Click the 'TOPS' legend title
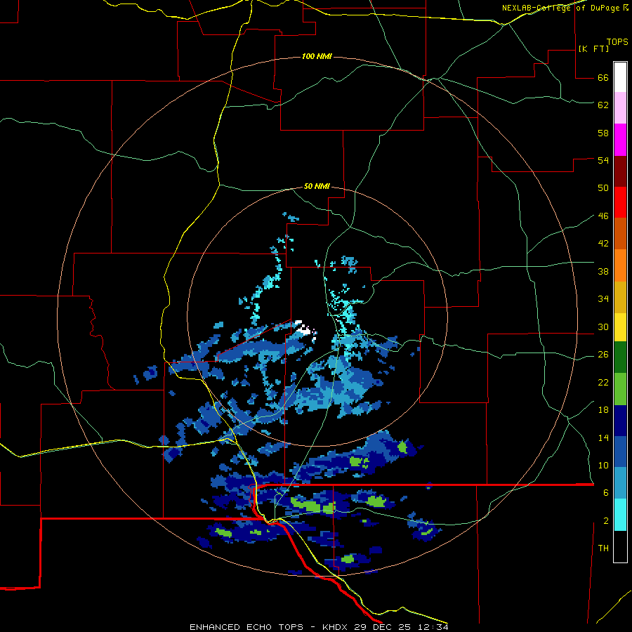Viewport: 632px width, 632px height. click(617, 42)
